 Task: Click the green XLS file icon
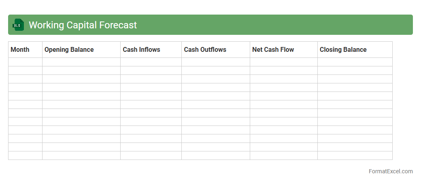[18, 25]
